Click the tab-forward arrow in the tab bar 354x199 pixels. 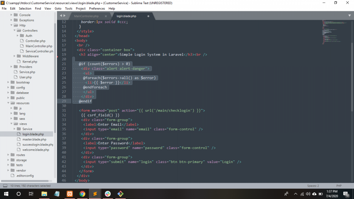pos(64,16)
